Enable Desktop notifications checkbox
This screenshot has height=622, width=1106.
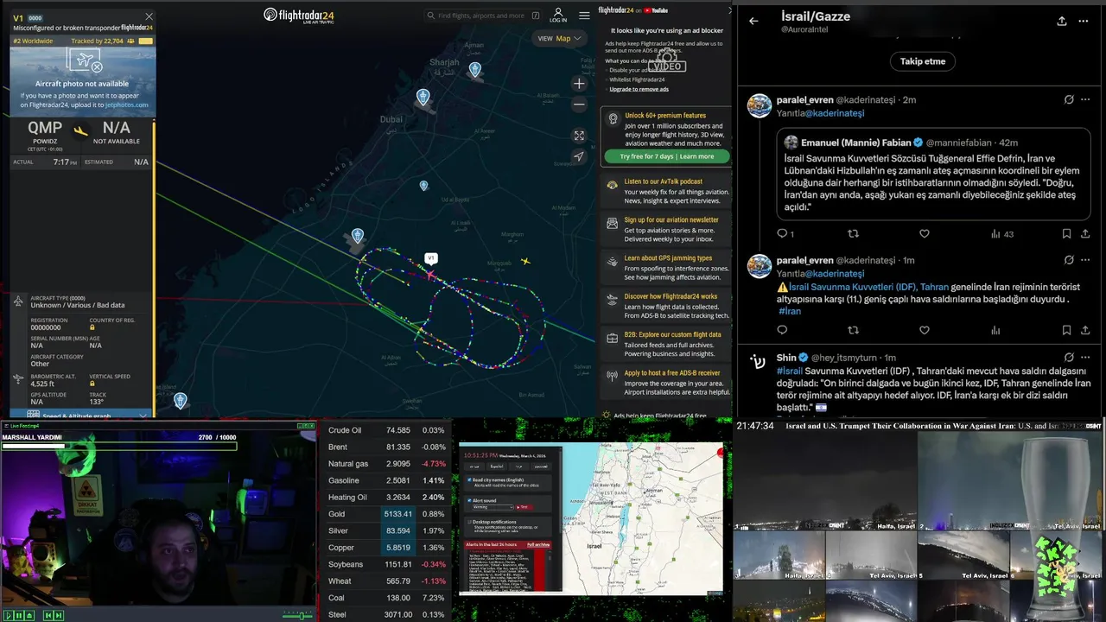tap(470, 522)
